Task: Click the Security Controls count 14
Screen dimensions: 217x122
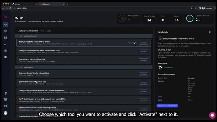Action: pyautogui.click(x=149, y=20)
